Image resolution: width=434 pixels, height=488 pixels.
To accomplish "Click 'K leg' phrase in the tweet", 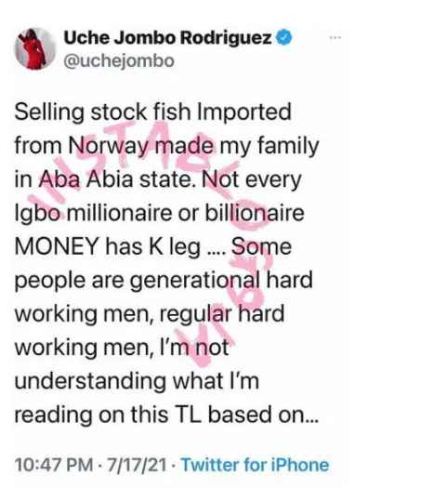I will click(175, 247).
